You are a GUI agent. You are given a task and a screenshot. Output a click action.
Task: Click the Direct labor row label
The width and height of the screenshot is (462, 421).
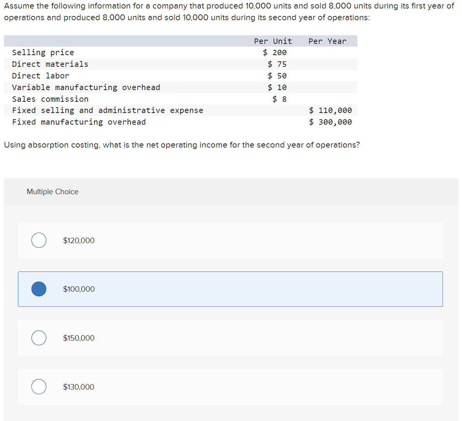click(x=41, y=76)
